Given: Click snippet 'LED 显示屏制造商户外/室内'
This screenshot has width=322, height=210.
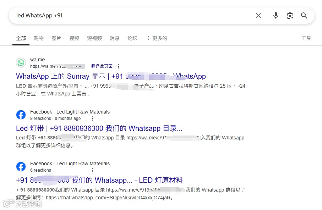Looking at the screenshot, I should [47, 86].
